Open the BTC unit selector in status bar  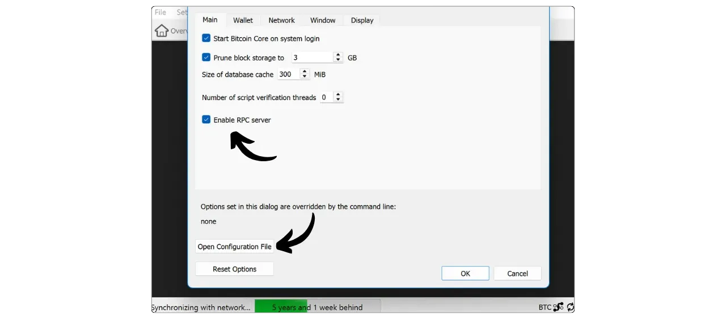[544, 307]
